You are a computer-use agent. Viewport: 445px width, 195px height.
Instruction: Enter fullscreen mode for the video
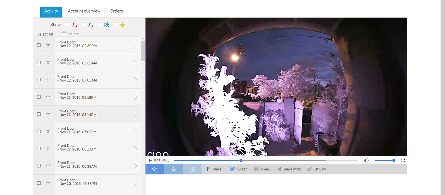[403, 161]
